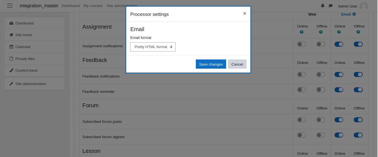Close the Processor settings dialog

coord(244,13)
